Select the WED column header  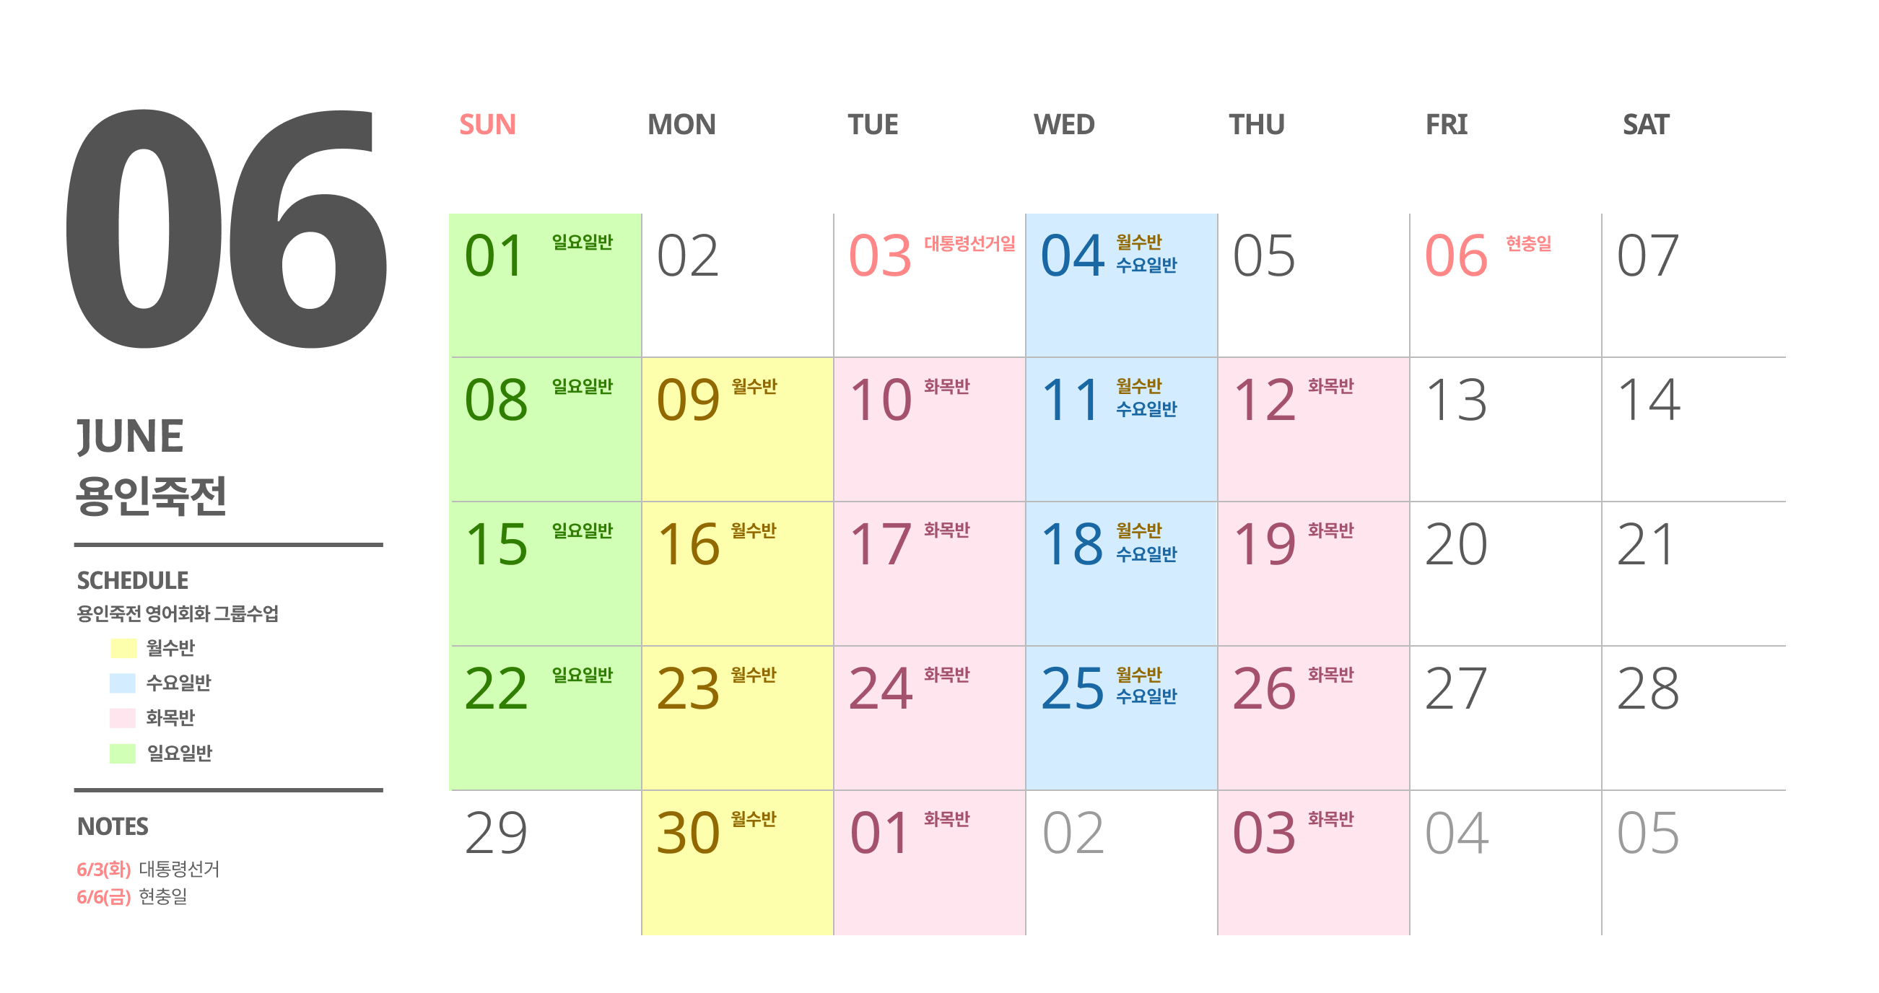tap(1063, 125)
